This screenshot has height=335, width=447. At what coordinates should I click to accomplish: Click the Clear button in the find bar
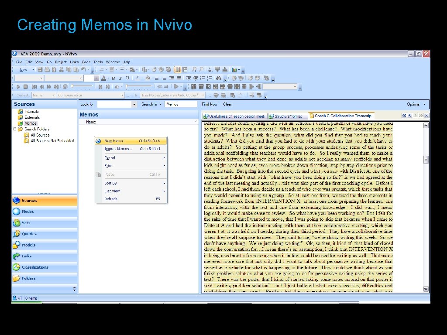point(227,104)
